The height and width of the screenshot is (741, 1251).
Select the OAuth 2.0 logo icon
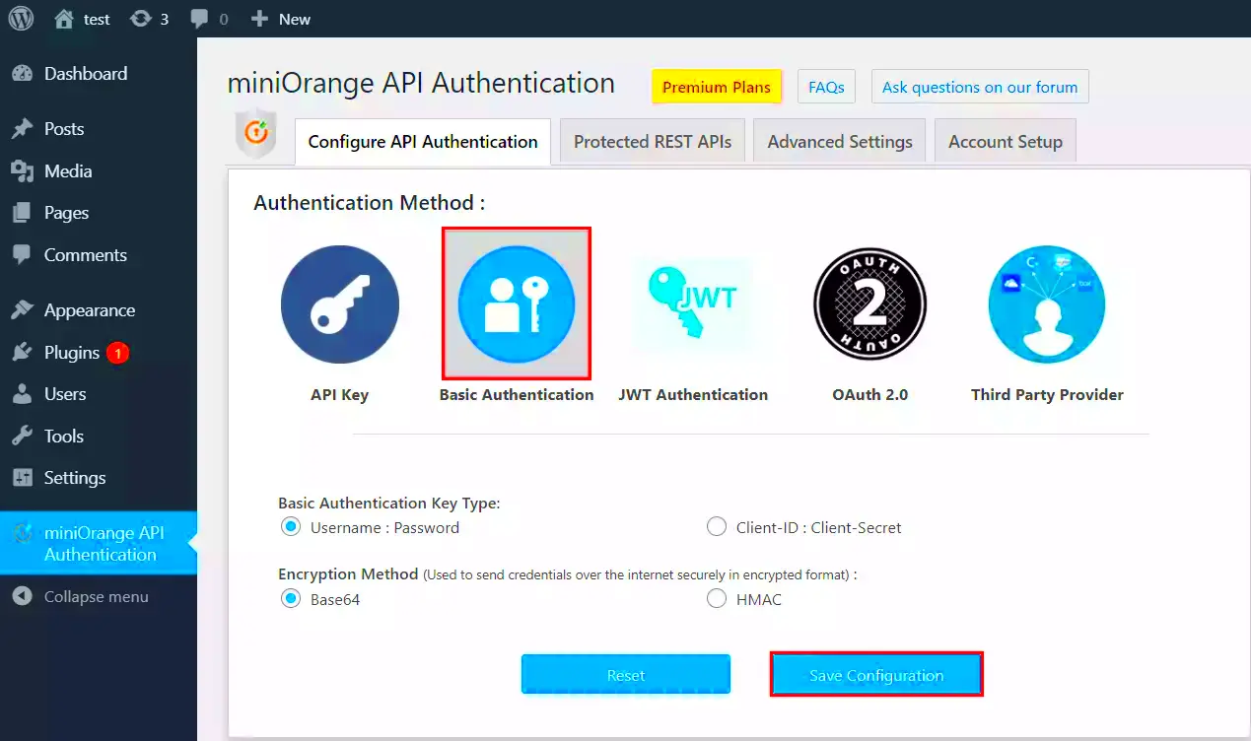point(869,304)
